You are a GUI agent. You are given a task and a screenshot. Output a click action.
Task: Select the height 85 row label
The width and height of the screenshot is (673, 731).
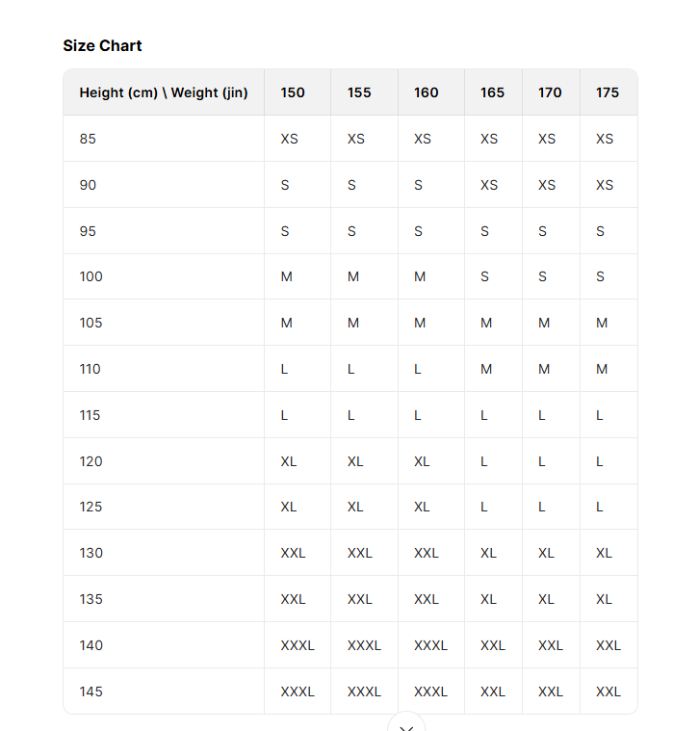(x=88, y=139)
